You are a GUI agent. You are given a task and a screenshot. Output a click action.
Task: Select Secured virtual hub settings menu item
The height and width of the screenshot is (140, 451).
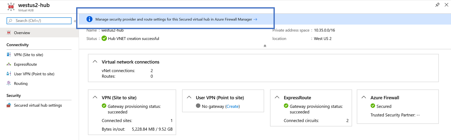[38, 105]
